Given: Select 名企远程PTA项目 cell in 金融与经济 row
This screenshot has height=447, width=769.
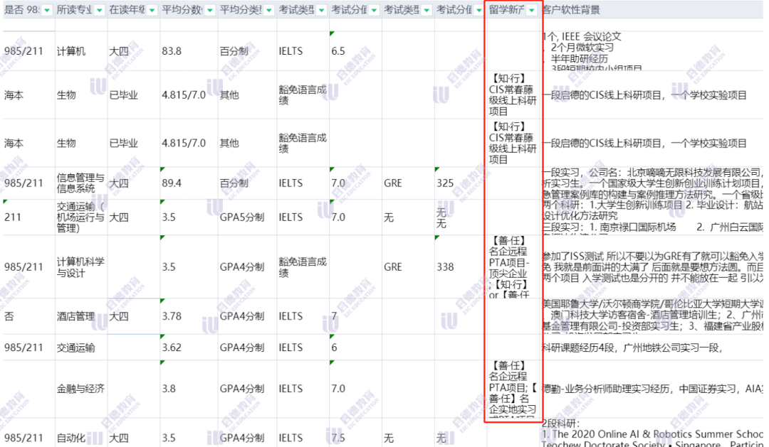Looking at the screenshot, I should 513,389.
